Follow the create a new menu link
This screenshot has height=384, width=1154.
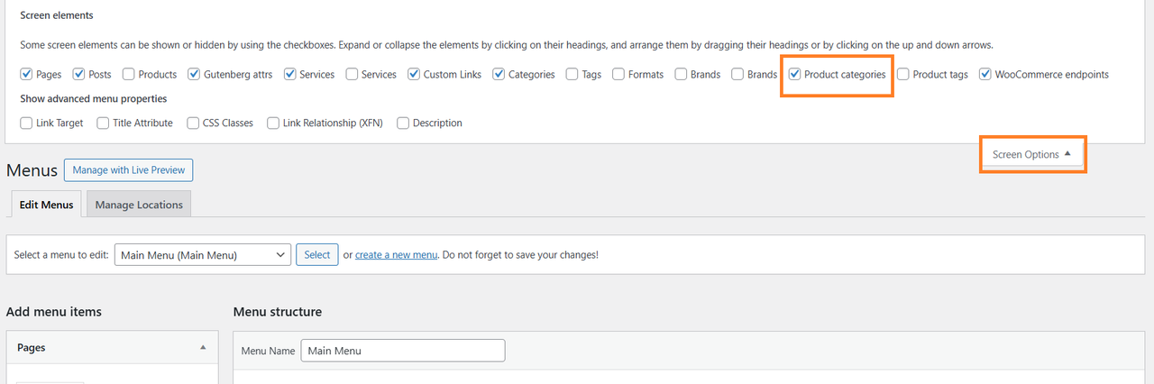397,255
